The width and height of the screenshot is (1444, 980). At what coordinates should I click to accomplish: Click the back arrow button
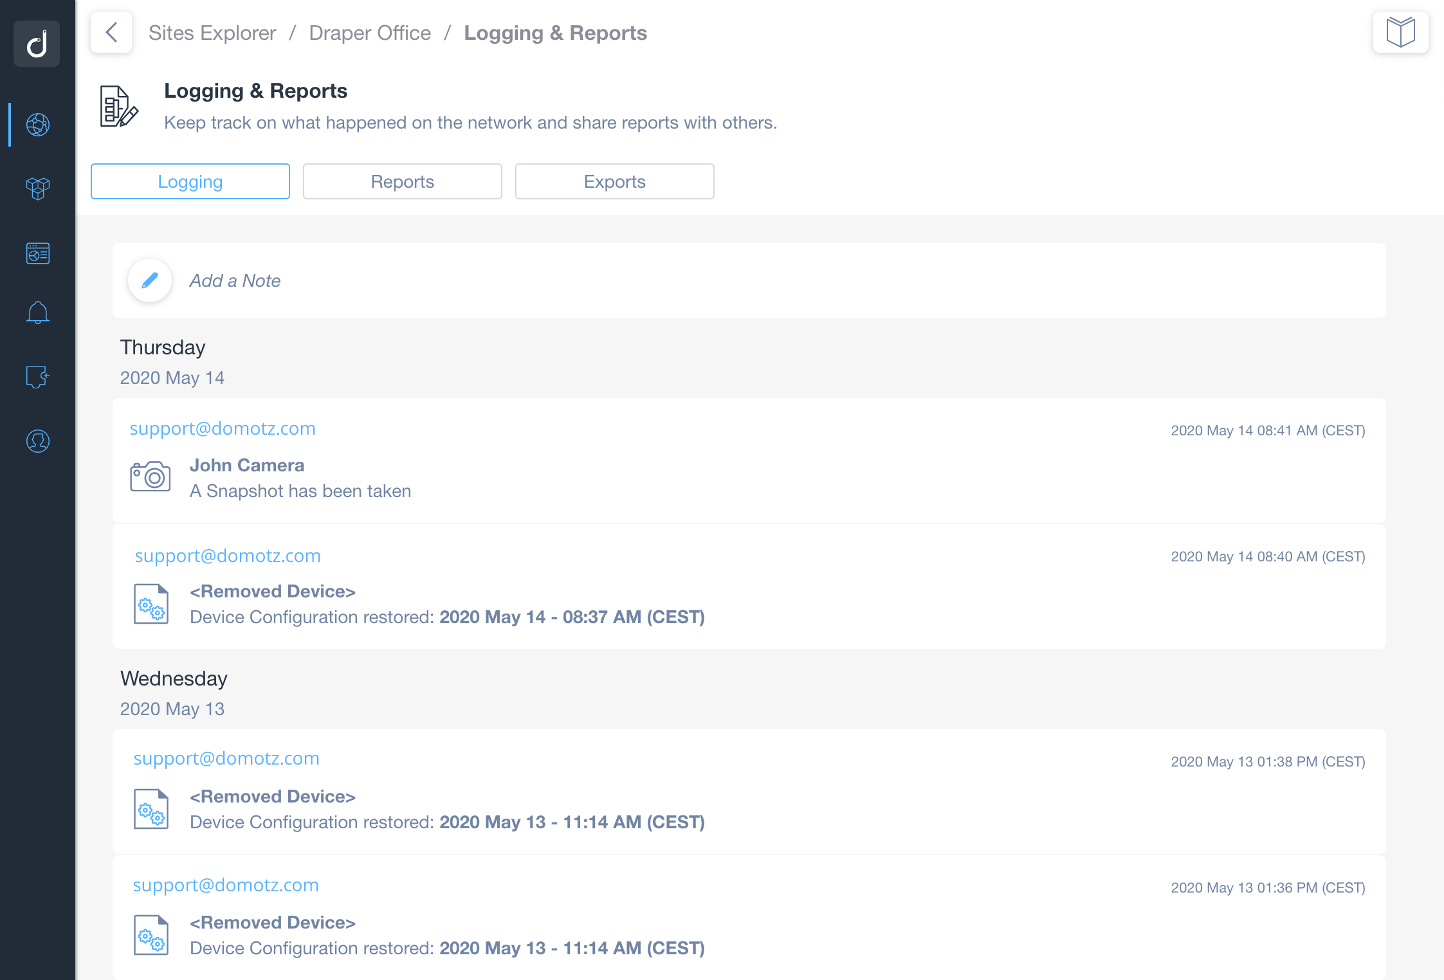111,32
